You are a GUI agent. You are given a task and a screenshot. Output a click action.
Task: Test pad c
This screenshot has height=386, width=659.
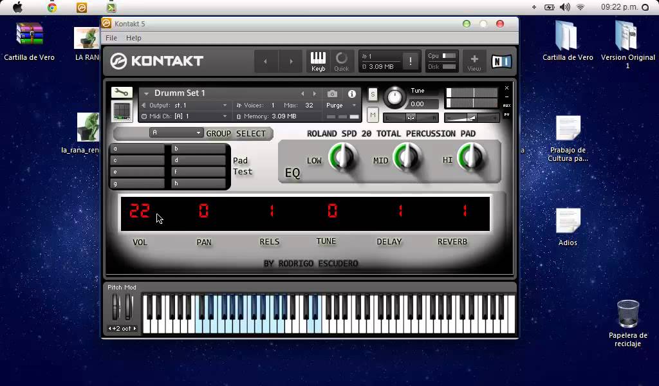[138, 160]
